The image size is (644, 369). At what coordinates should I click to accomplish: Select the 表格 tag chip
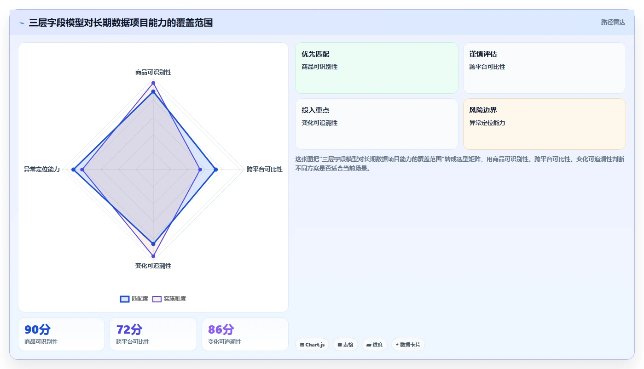coord(345,345)
